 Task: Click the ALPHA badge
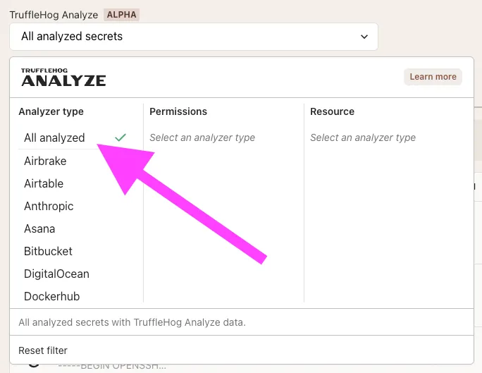121,15
